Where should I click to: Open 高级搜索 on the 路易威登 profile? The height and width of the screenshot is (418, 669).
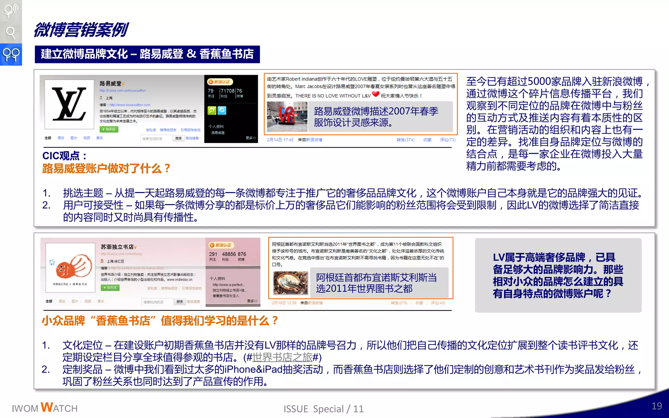pos(192,138)
